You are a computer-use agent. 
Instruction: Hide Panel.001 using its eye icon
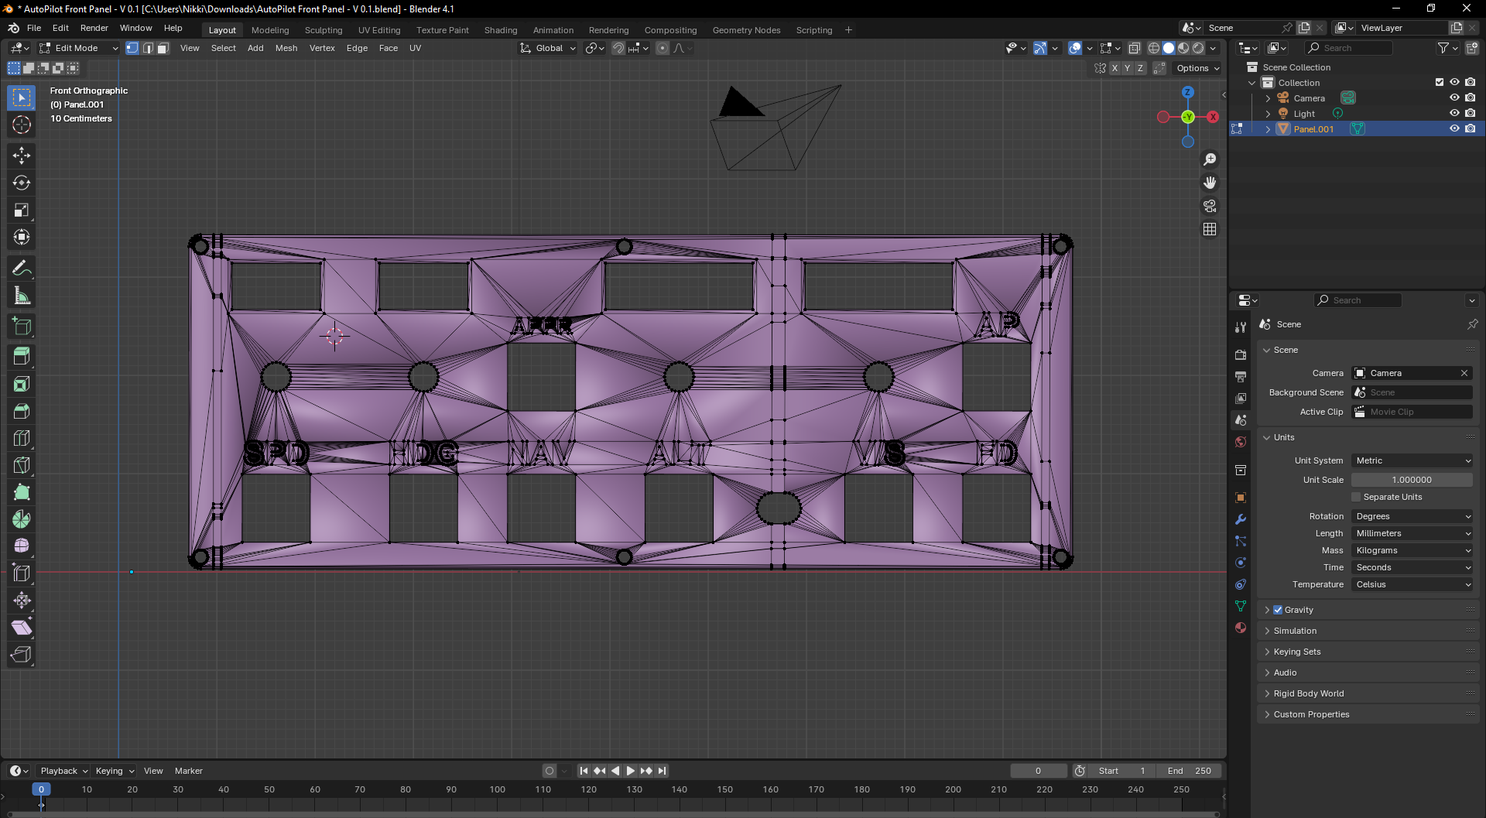pyautogui.click(x=1454, y=129)
